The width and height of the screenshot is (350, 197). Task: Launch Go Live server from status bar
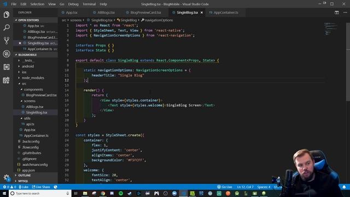225,187
